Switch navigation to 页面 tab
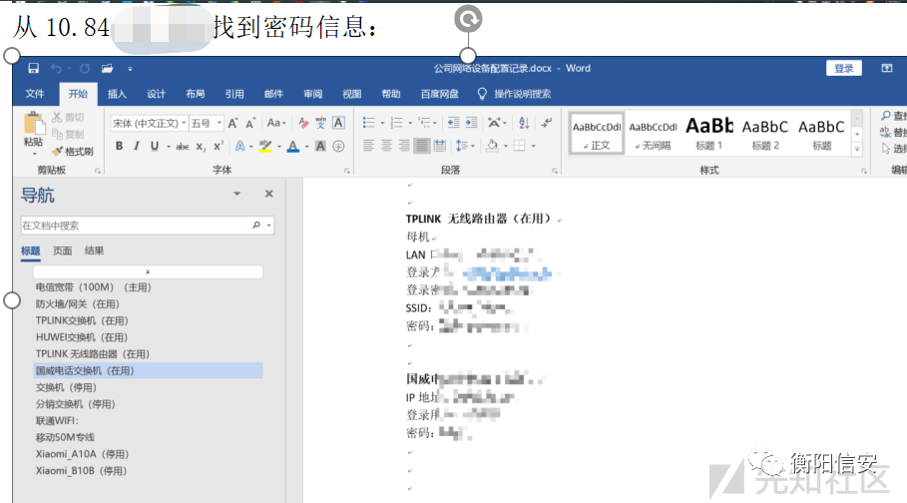This screenshot has height=503, width=907. 63,251
